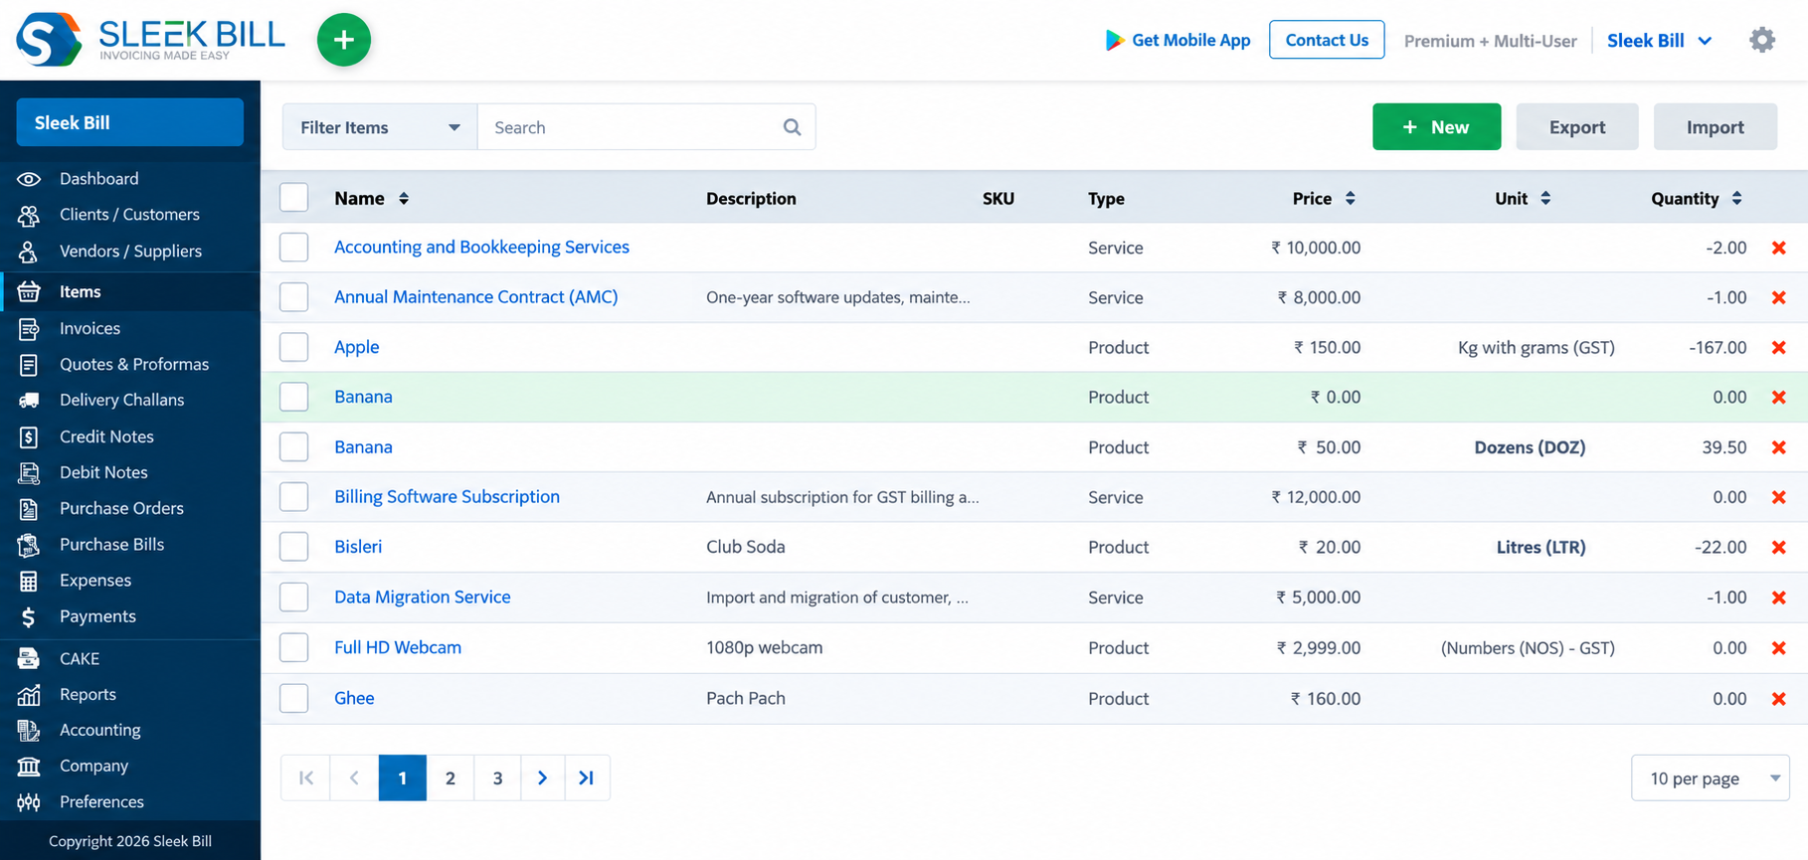Open settings via the gear icon

(1761, 40)
